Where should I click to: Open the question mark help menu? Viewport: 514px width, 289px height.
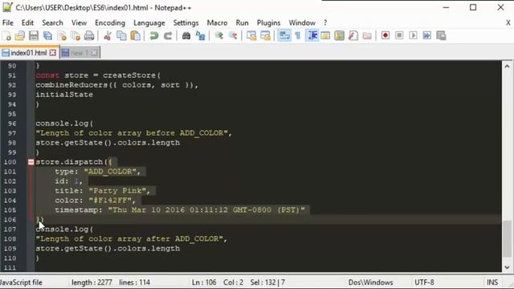[325, 22]
